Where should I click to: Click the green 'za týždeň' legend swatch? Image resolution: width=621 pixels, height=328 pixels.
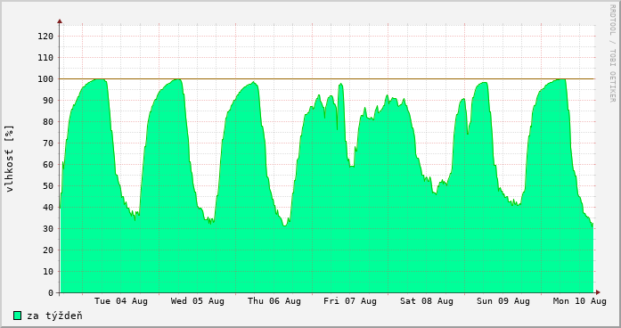coord(17,316)
